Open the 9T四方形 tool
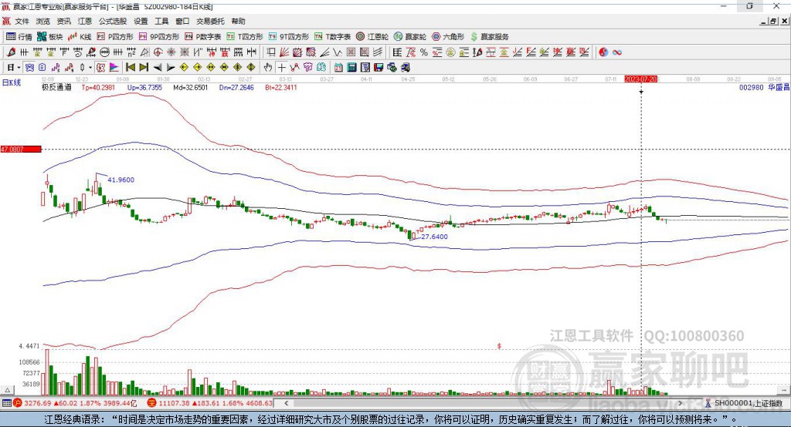791x427 pixels. (289, 37)
